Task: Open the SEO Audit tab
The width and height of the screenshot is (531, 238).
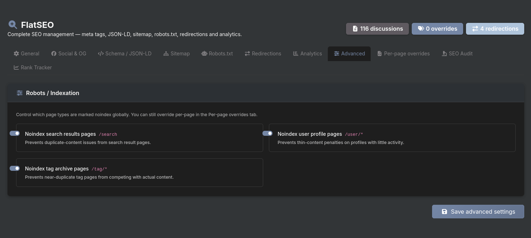Action: tap(457, 54)
